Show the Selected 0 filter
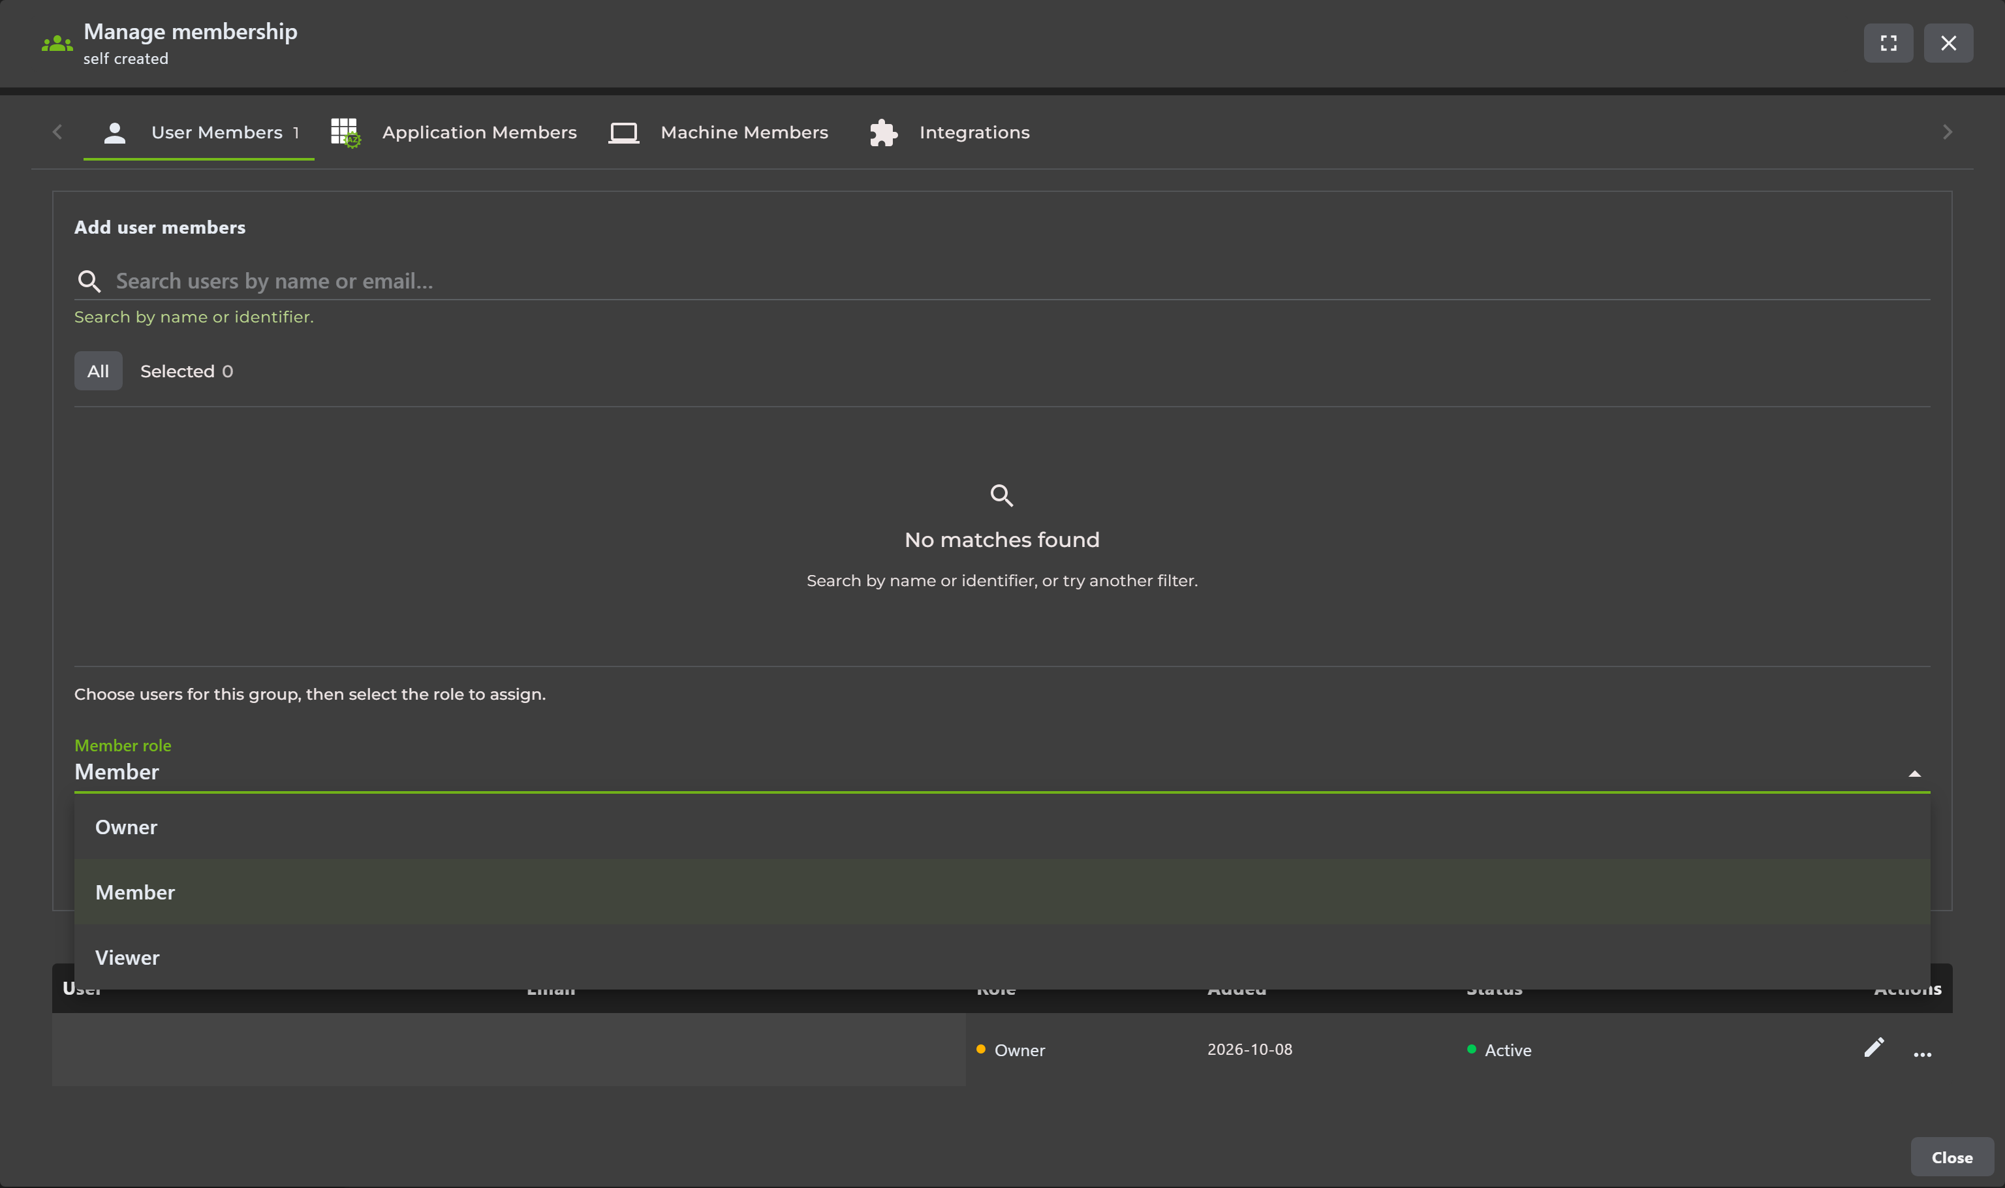2005x1188 pixels. 187,371
